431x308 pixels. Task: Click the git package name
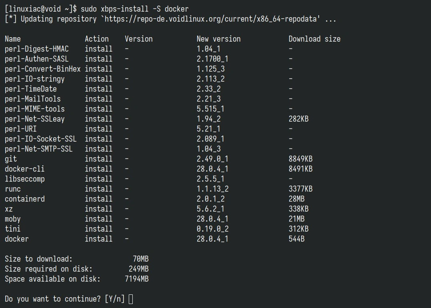(x=11, y=159)
